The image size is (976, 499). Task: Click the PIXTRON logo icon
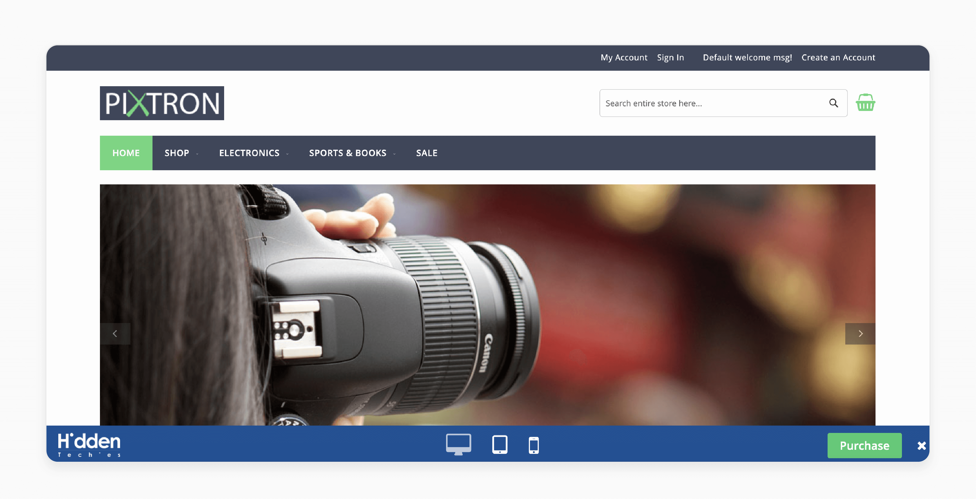161,103
